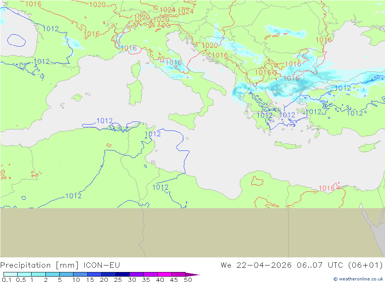Click the 1–2 mm legend swatch
Viewport: 385px width, 282px height.
tap(38, 274)
